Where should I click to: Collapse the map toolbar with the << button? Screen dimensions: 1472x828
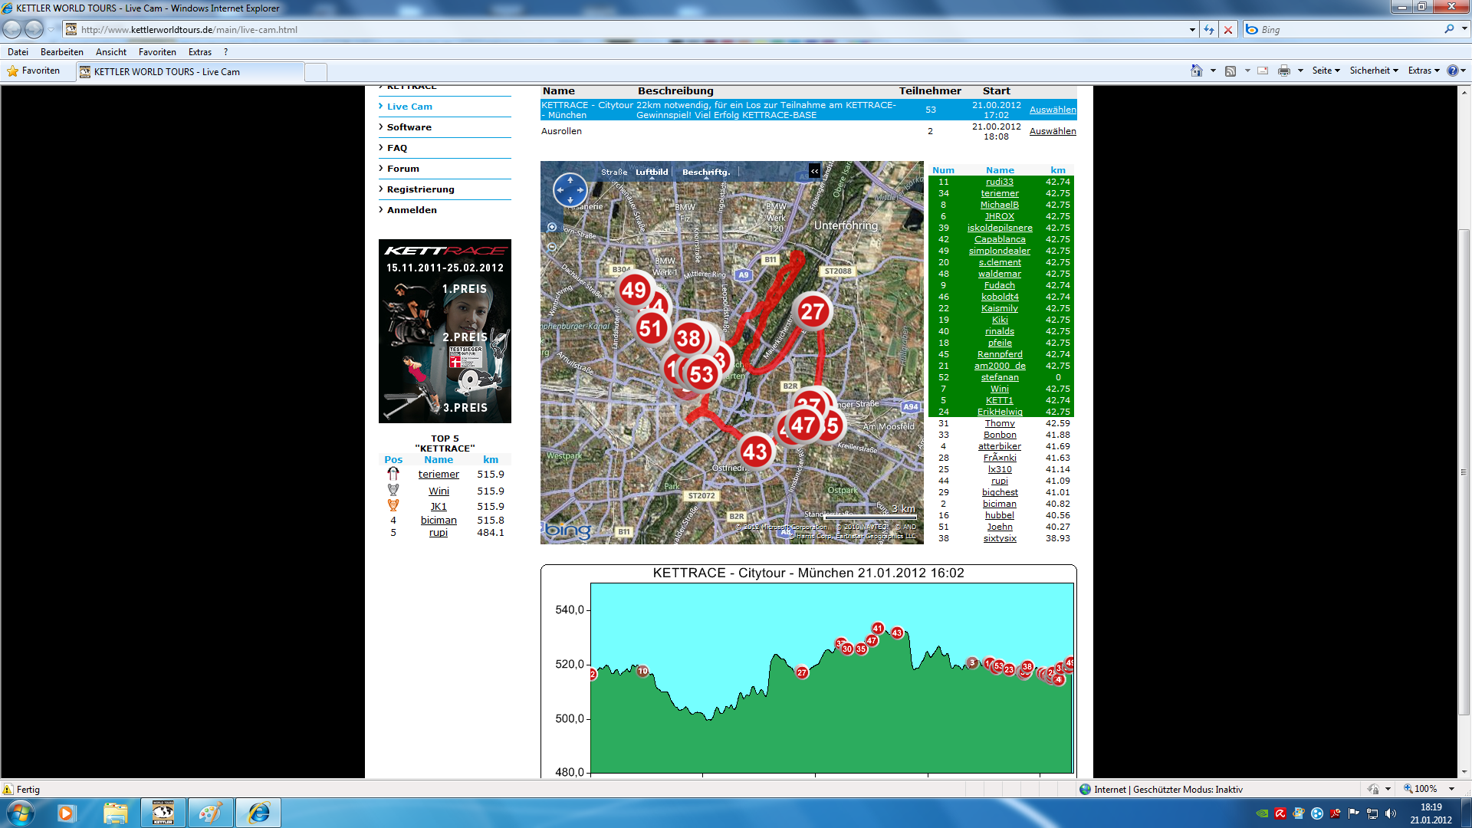tap(814, 171)
